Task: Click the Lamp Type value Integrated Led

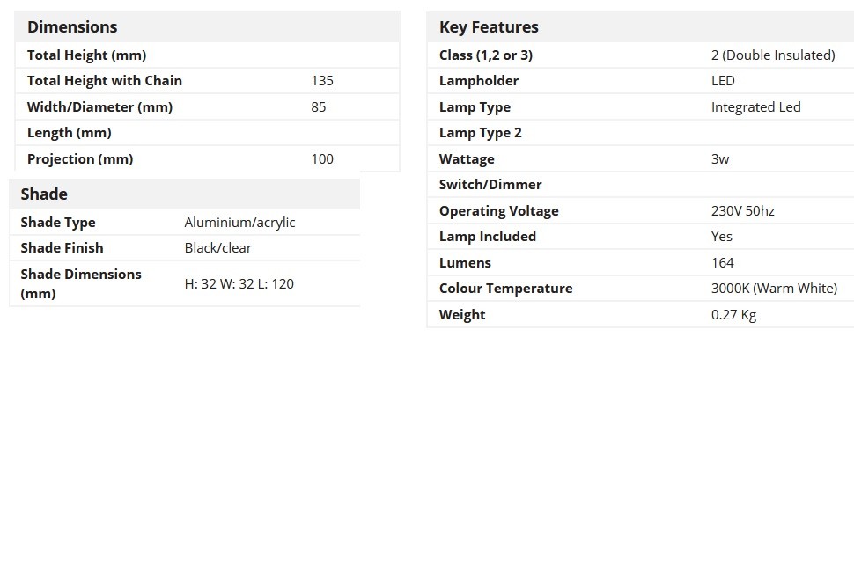Action: [x=755, y=106]
